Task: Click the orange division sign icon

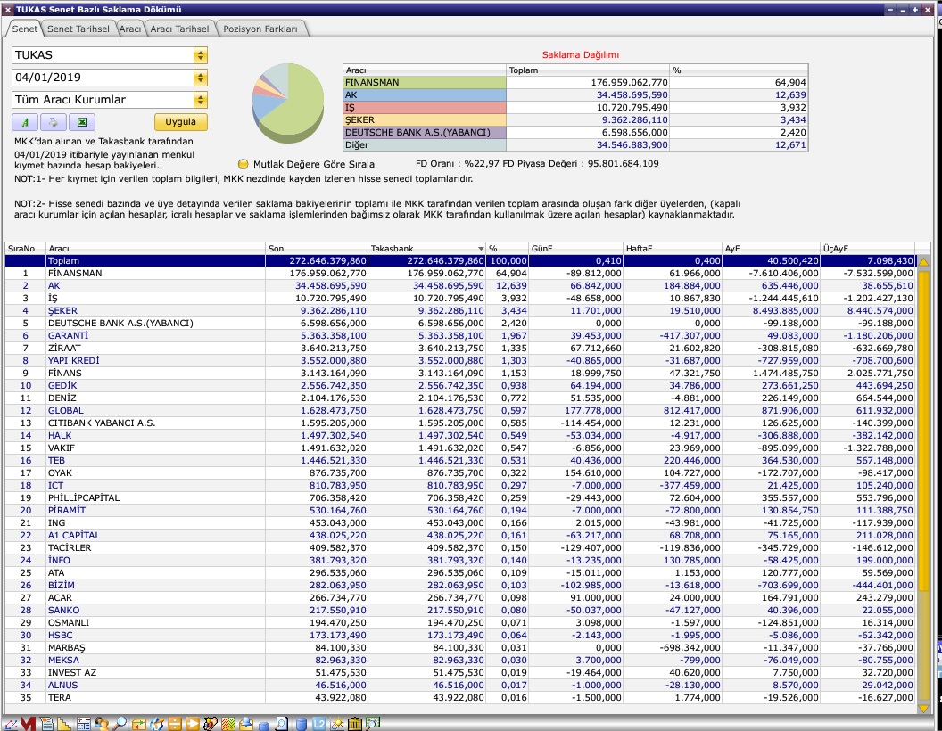Action: tap(175, 724)
